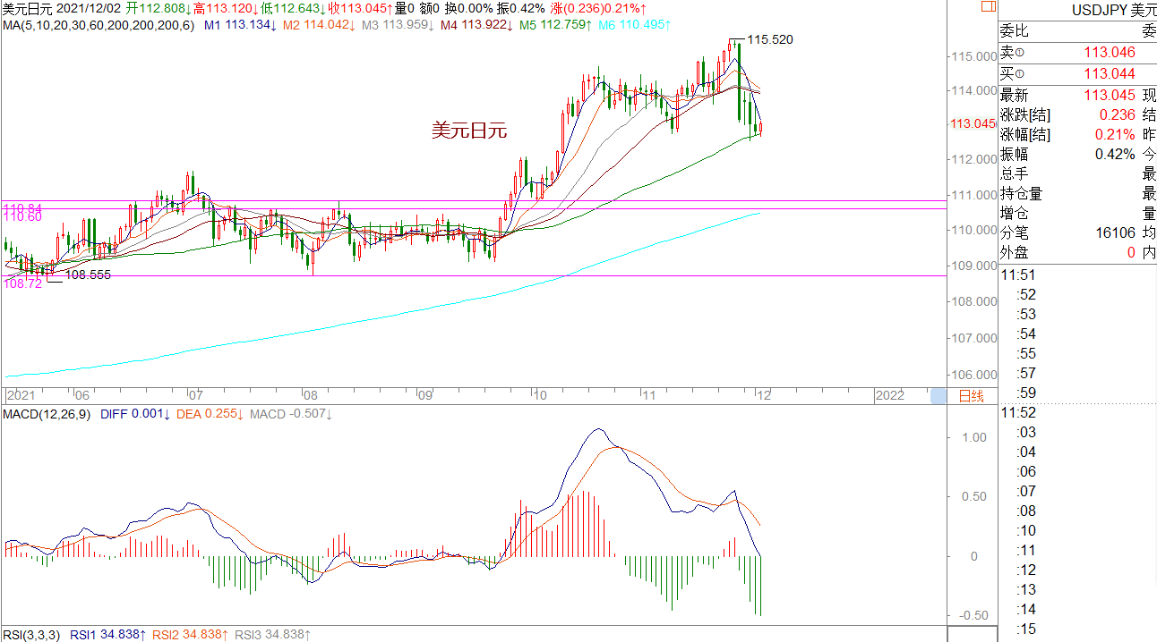Click the magenta 108.72 level label
The width and height of the screenshot is (1157, 642).
tap(21, 283)
